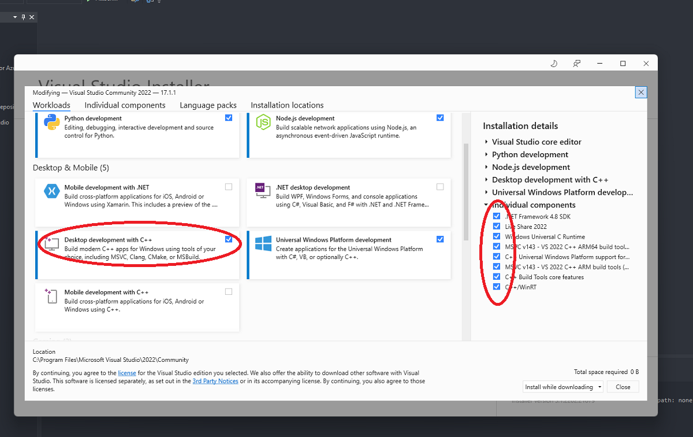Select the Universal Windows Platform development card
Viewport: 693px width, 437px height.
coord(349,255)
